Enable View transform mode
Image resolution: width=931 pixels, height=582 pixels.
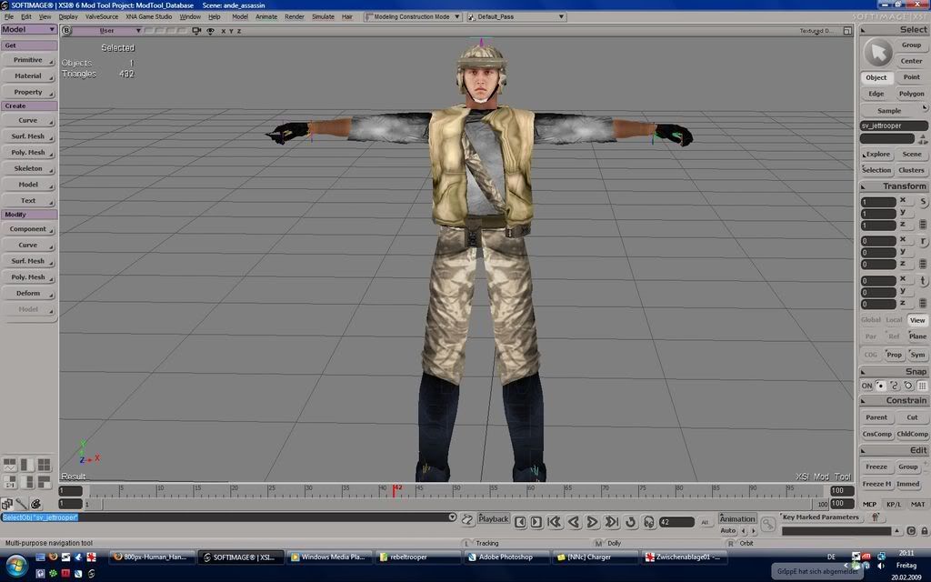[917, 320]
